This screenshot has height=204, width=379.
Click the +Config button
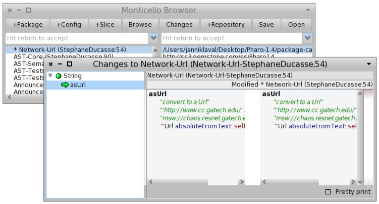[x=69, y=24]
